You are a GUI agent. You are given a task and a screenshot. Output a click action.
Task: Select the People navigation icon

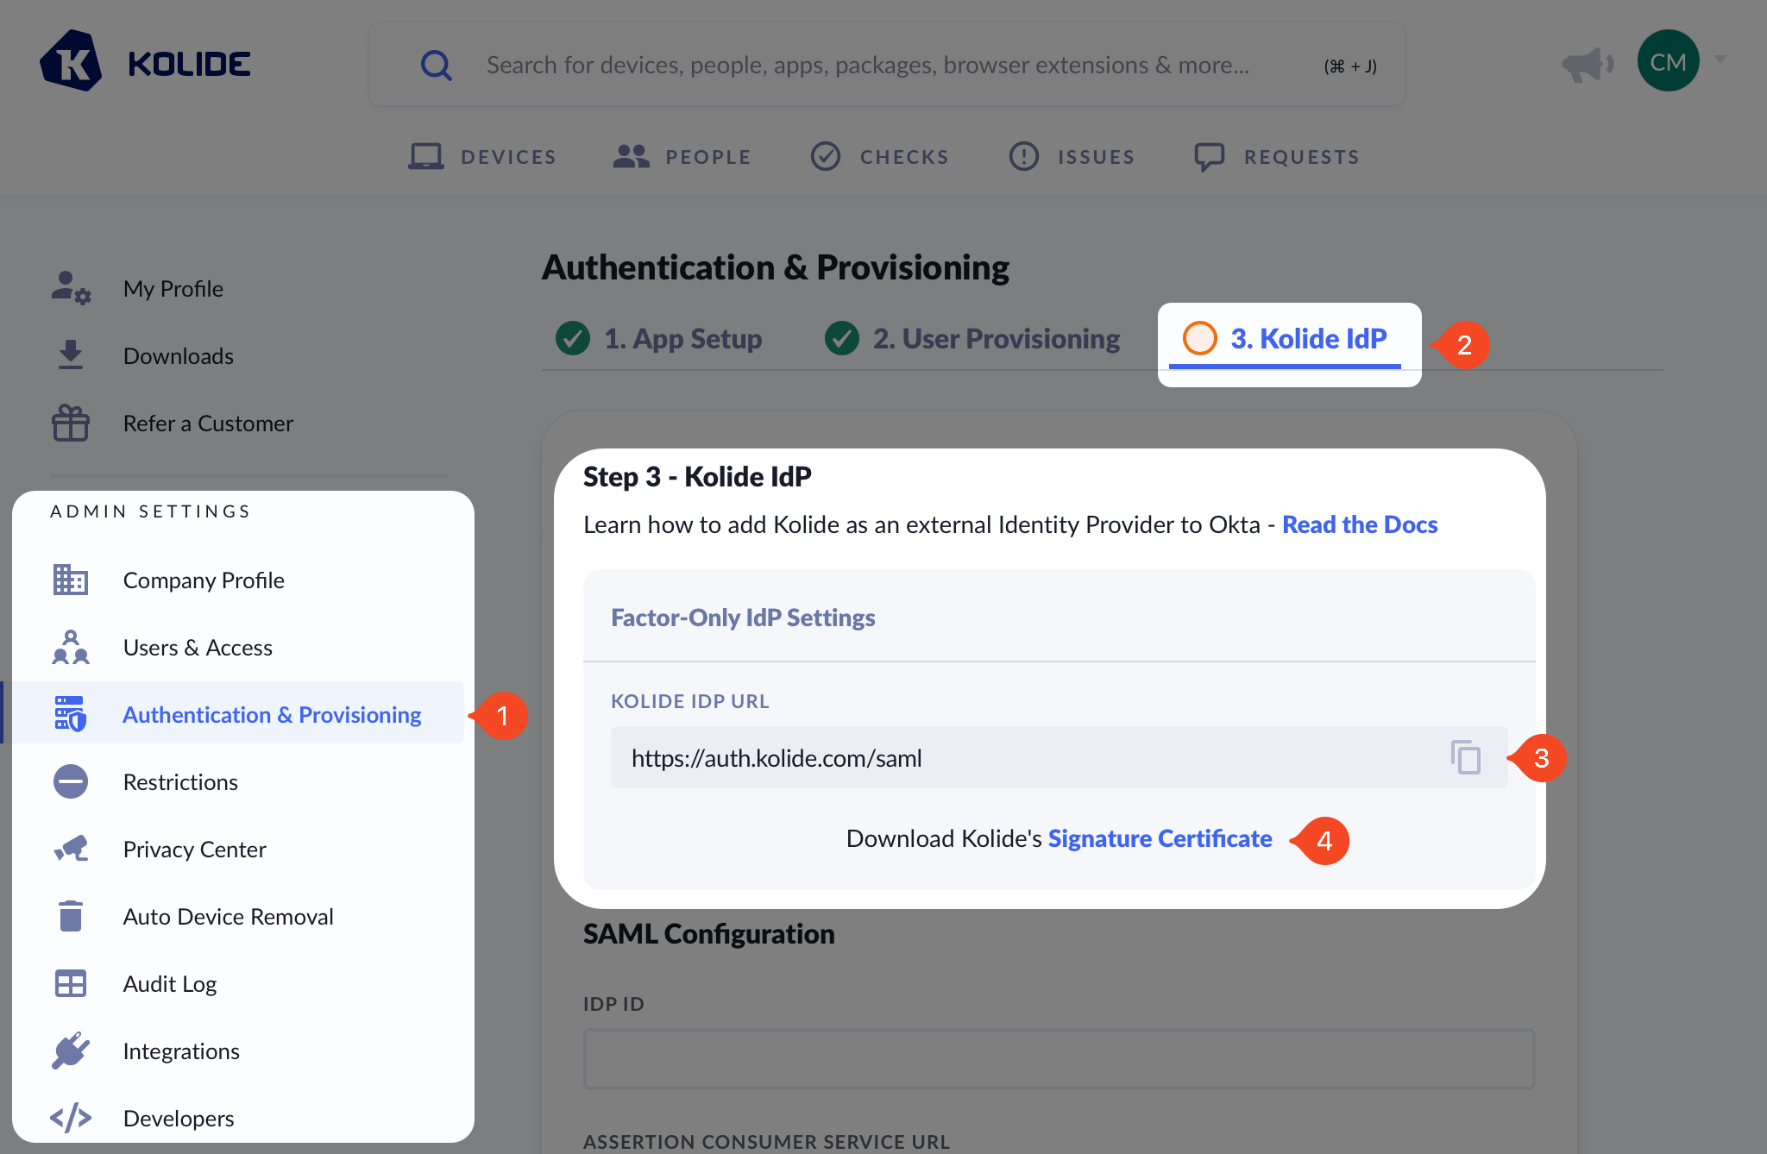[x=631, y=156]
